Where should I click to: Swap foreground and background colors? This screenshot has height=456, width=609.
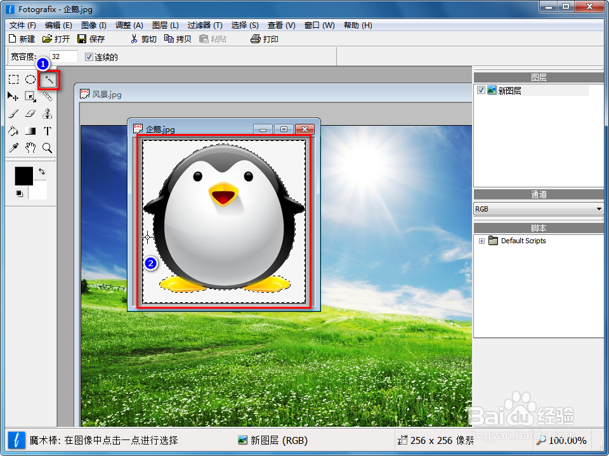click(42, 171)
